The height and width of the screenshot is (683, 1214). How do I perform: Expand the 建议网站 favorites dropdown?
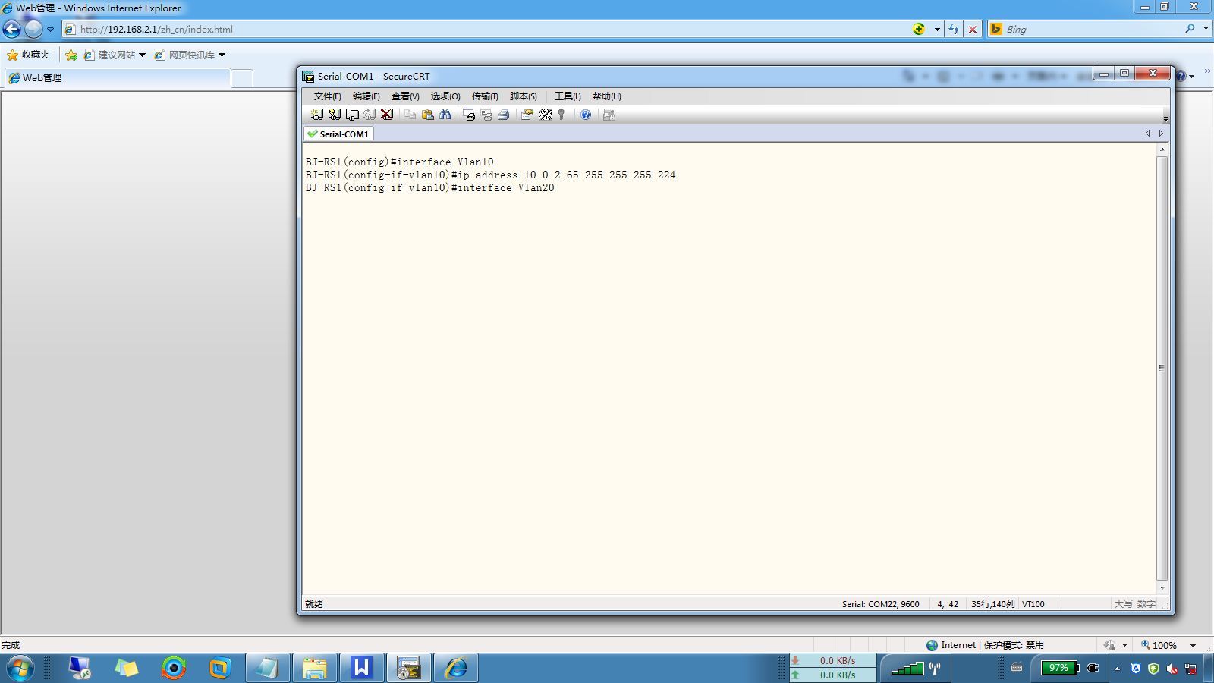coord(142,55)
